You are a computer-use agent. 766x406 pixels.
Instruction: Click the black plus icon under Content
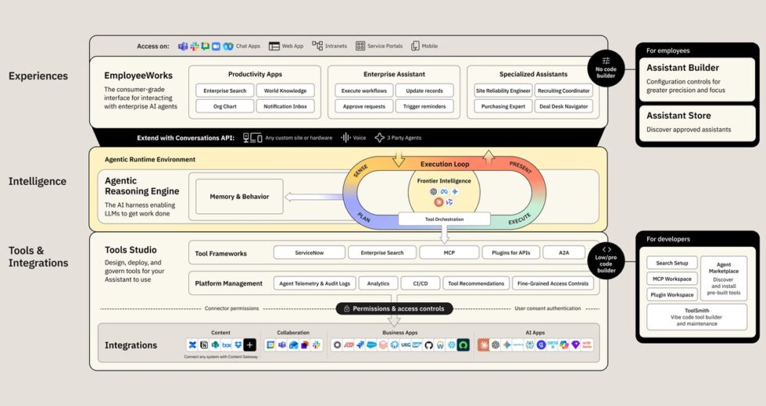(x=249, y=345)
